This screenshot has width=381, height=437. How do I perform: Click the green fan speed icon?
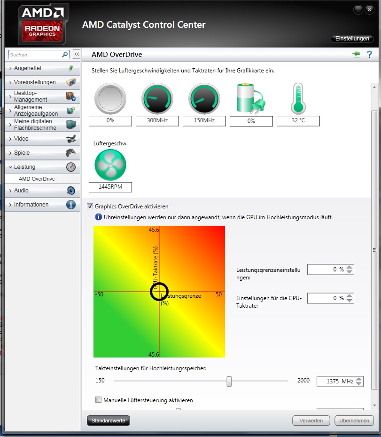pyautogui.click(x=110, y=165)
